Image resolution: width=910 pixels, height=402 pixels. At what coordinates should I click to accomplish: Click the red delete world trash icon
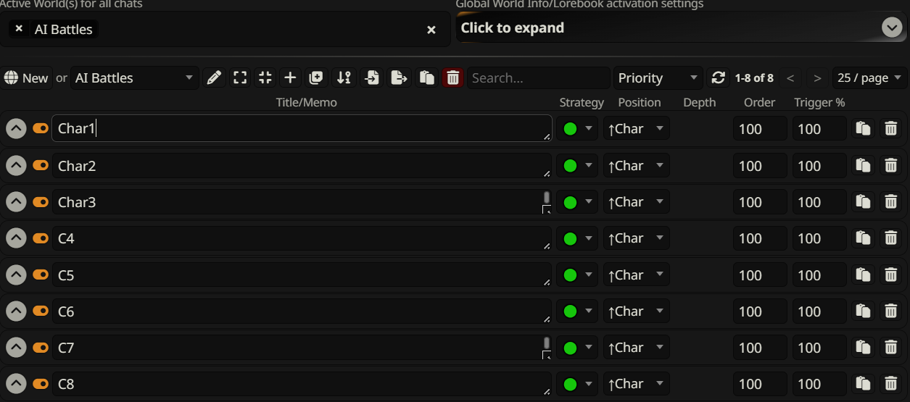click(x=453, y=78)
